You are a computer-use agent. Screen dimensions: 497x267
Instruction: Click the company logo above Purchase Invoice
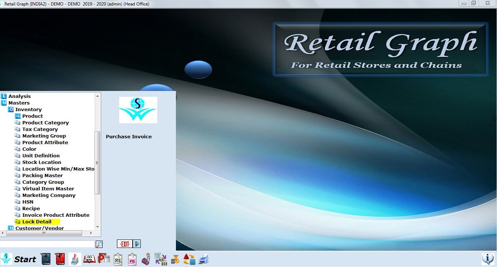click(138, 110)
